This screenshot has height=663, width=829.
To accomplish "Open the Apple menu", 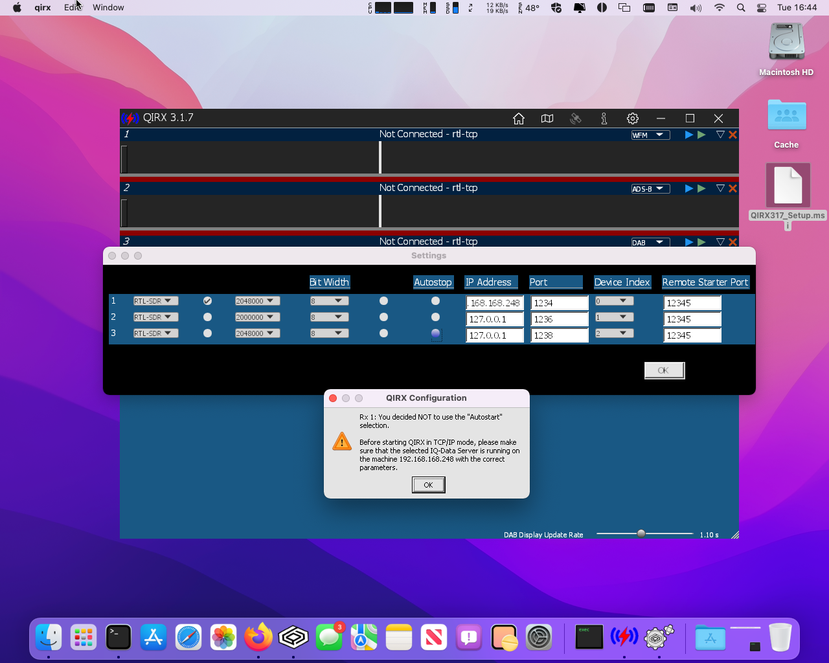I will (17, 8).
